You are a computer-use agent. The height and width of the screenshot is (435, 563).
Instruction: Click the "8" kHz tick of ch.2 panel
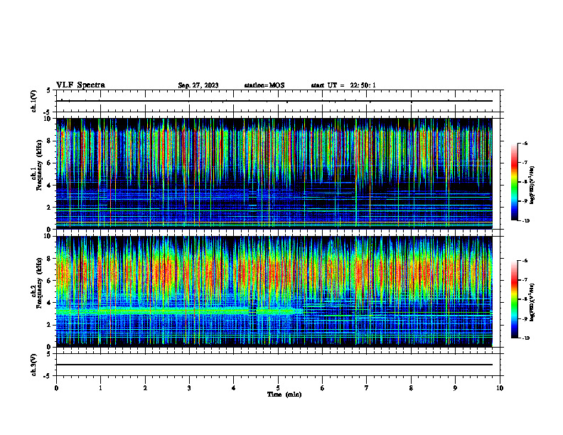coord(48,259)
